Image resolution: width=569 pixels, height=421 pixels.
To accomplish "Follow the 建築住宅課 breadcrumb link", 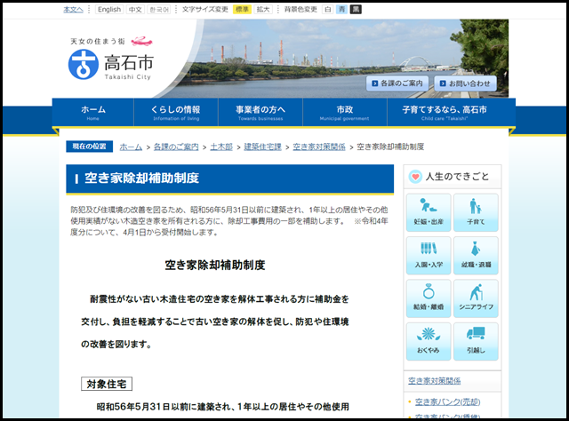I will pyautogui.click(x=262, y=146).
